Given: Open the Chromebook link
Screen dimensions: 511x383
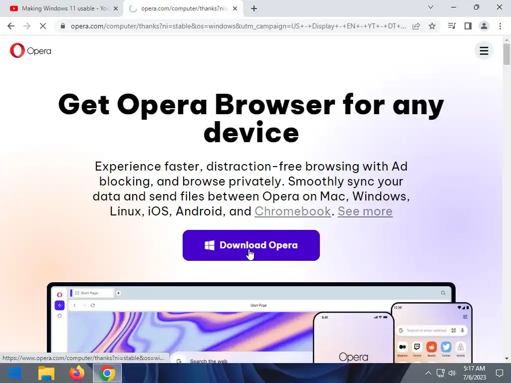Looking at the screenshot, I should pyautogui.click(x=292, y=211).
